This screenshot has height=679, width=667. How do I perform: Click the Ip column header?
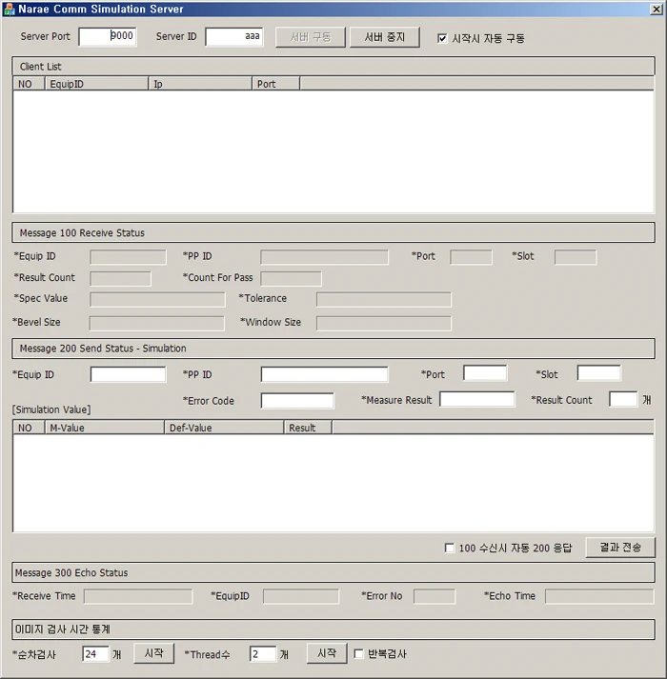pyautogui.click(x=200, y=84)
